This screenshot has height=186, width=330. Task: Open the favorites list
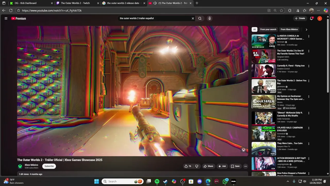[304, 11]
